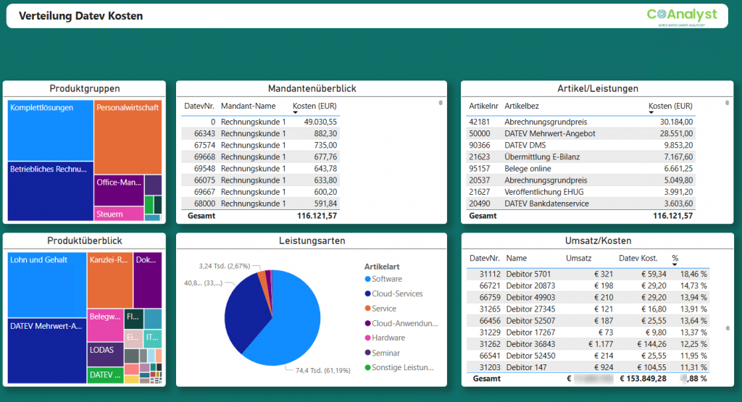Click Umsatz/Kosten table scrollbar

point(728,327)
